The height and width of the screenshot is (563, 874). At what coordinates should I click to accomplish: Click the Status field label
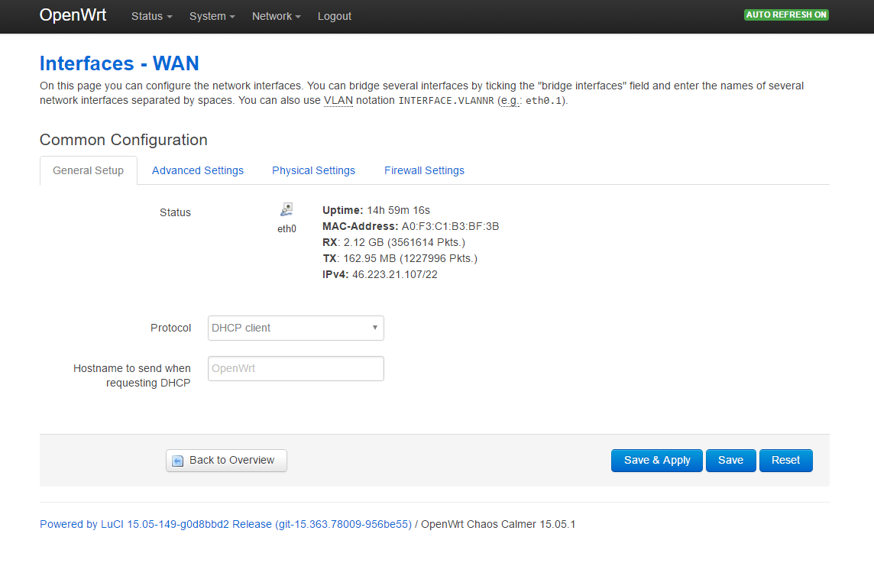coord(175,212)
